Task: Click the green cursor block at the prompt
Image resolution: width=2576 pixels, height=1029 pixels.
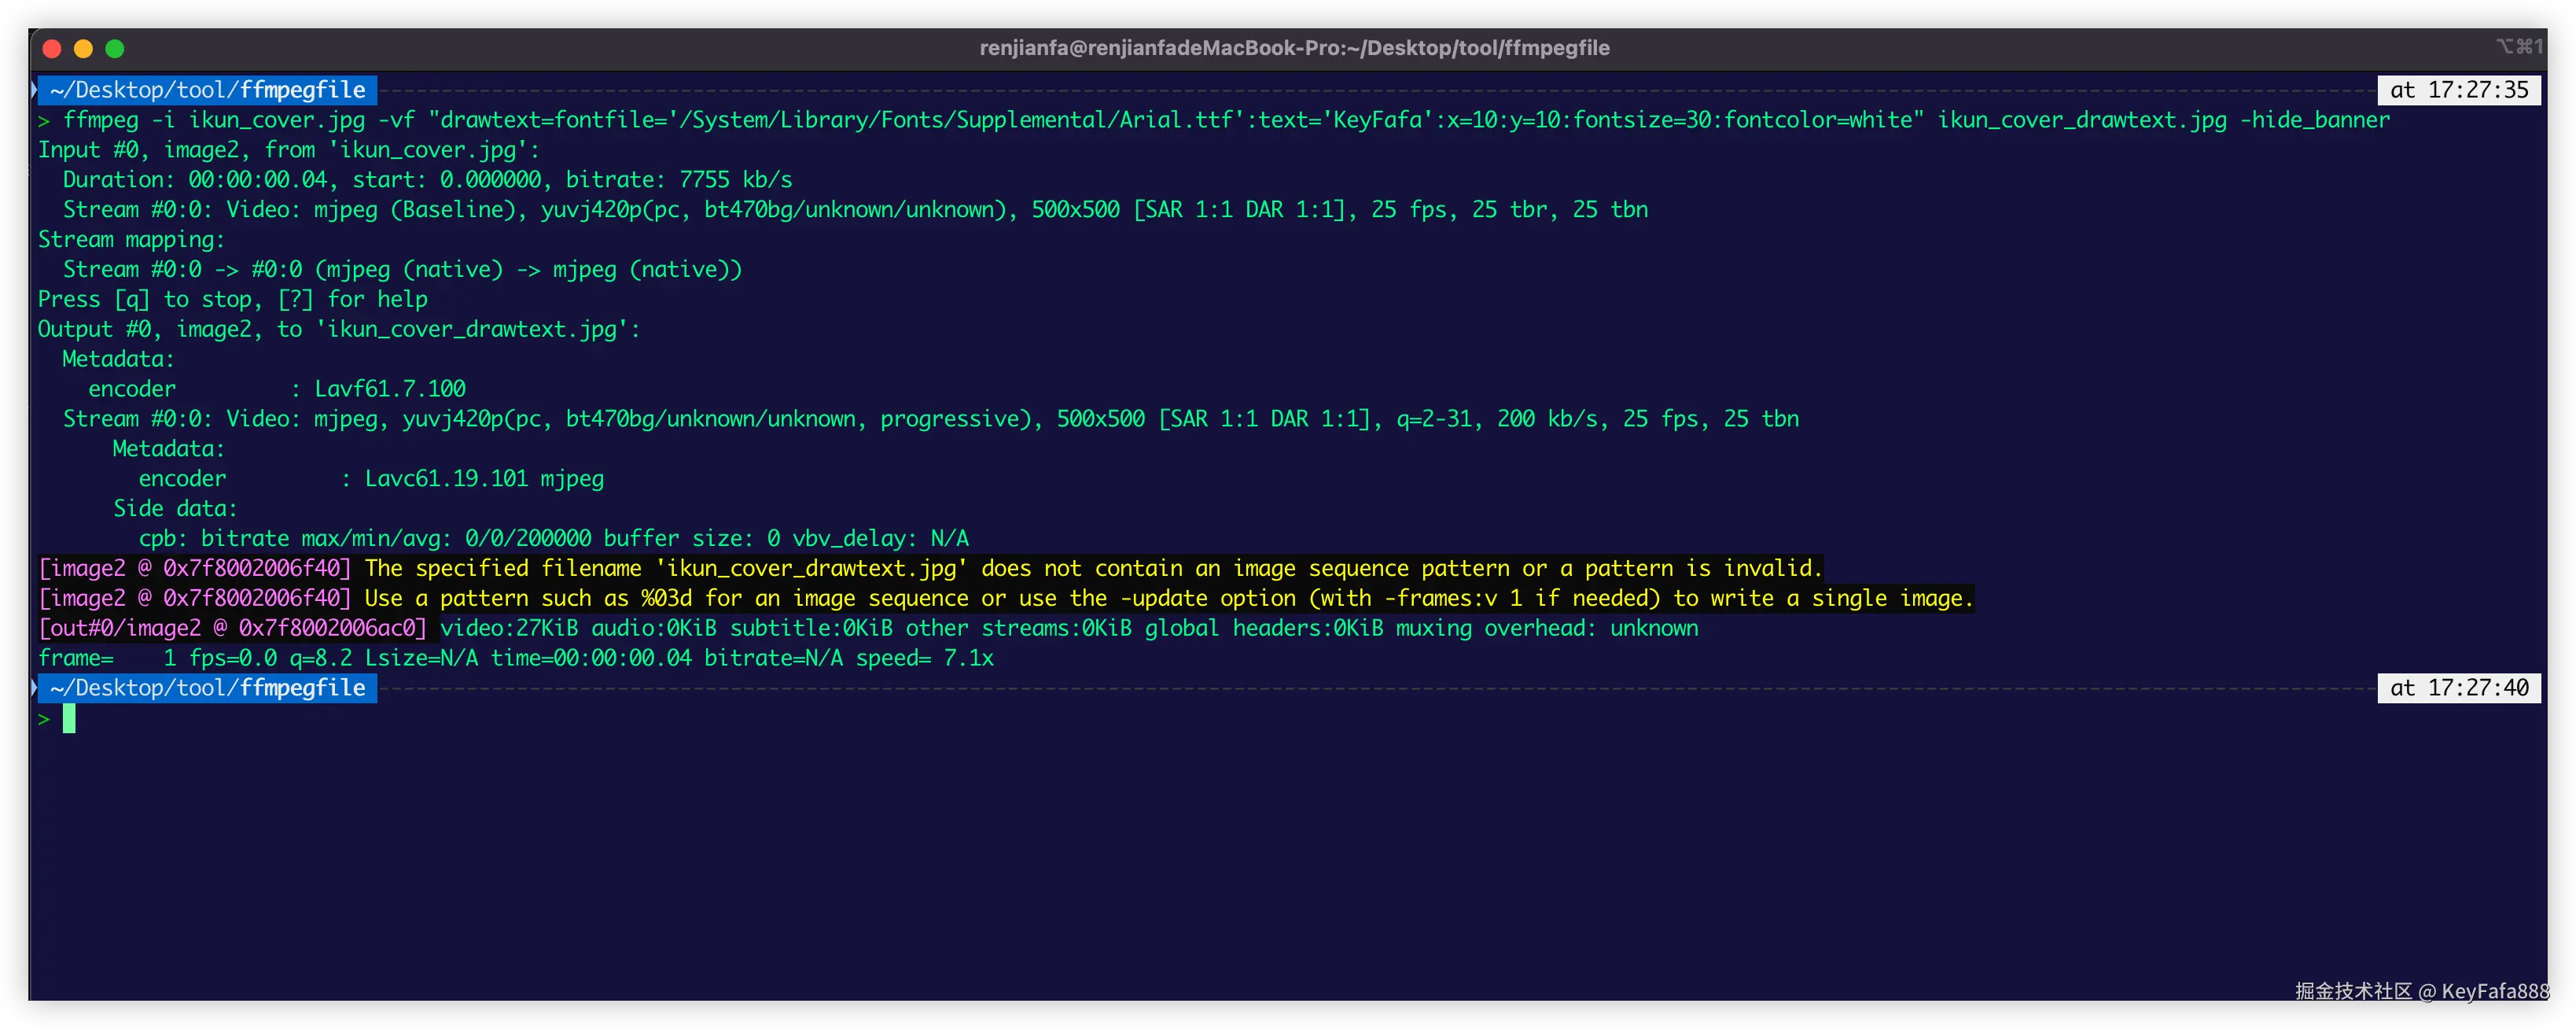Action: (69, 719)
